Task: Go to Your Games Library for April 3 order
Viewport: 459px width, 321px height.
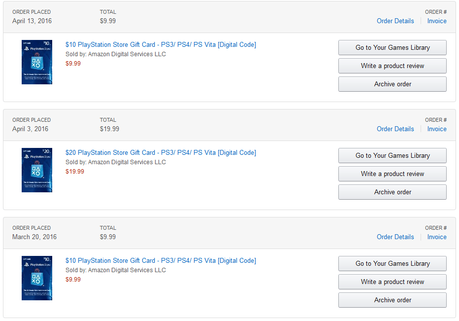Action: click(x=393, y=156)
